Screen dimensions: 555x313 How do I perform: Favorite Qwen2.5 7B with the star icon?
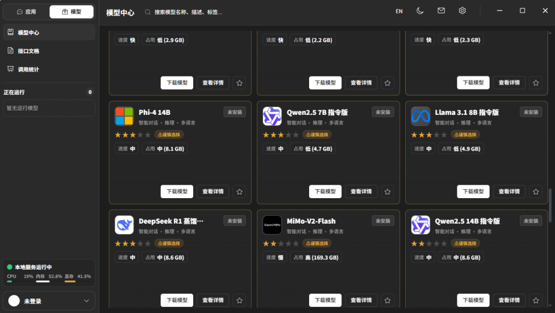pos(387,191)
